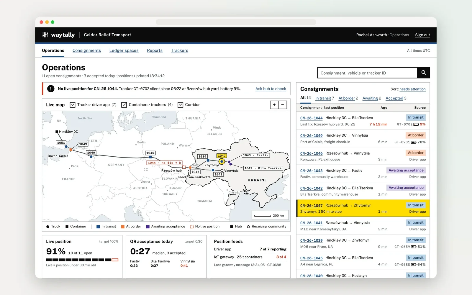472x295 pixels.
Task: Select map label 1039
Action: tap(202, 156)
